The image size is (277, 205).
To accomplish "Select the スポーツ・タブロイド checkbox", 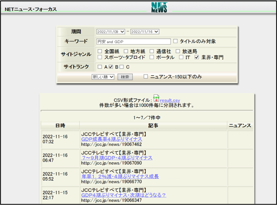I will [x=100, y=57].
